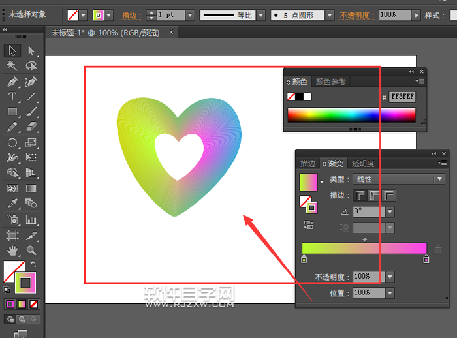Switch to the 透明度 panel tab
This screenshot has height=338, width=457.
(x=363, y=164)
